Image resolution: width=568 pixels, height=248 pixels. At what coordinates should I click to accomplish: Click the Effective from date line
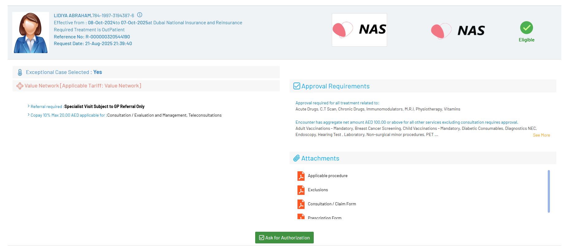coord(148,22)
